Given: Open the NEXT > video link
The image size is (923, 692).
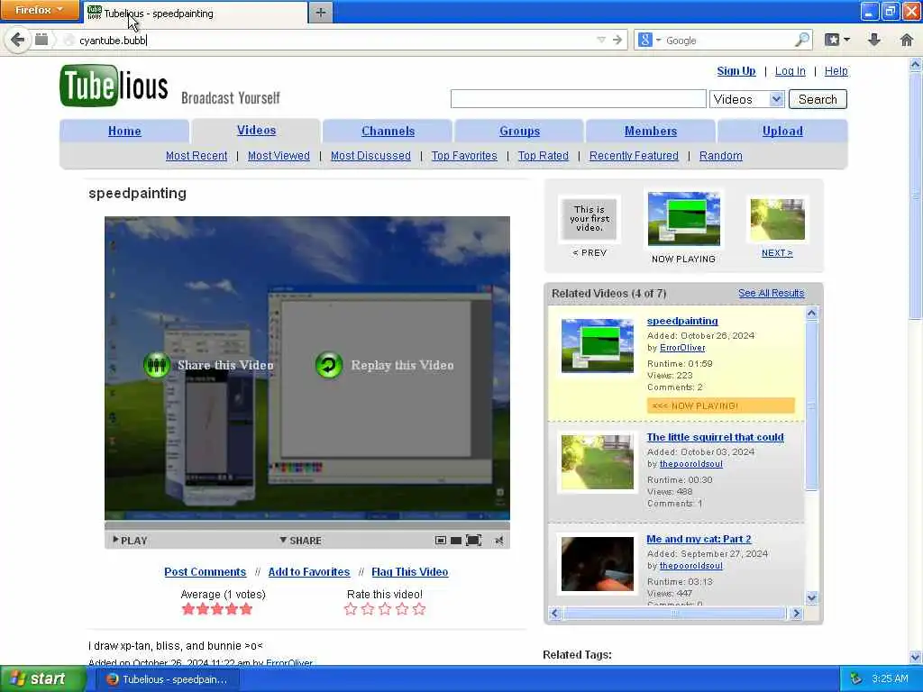Looking at the screenshot, I should tap(777, 253).
